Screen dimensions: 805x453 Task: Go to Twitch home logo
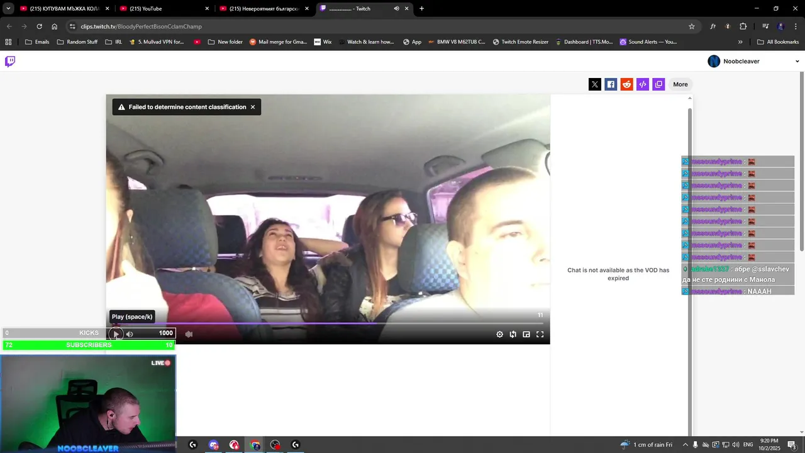(x=10, y=61)
